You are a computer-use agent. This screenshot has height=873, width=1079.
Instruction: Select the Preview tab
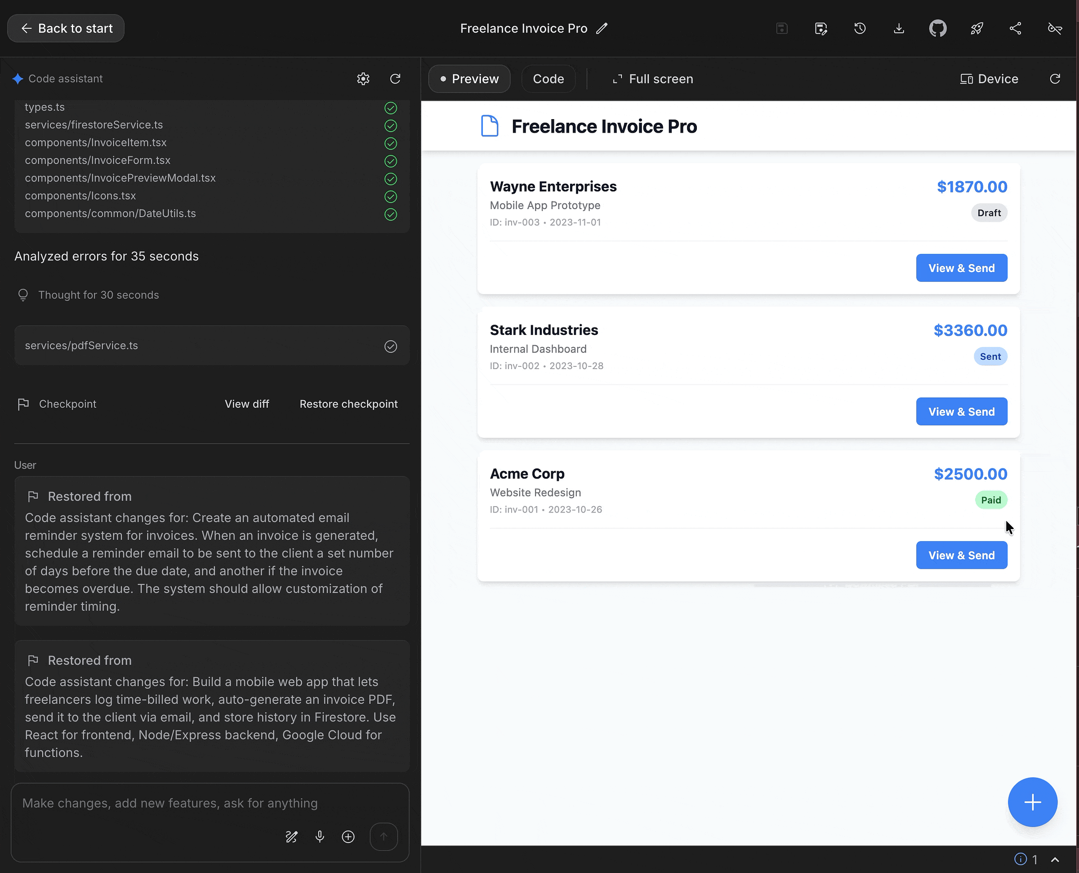click(x=469, y=79)
